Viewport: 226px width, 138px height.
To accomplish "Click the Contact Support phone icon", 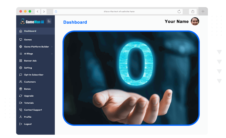I will [x=21, y=110].
